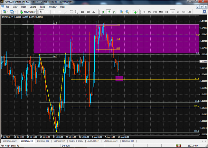Switch chart to bar chart mode
Image resolution: width=208 pixels, height=148 pixels.
click(103, 12)
